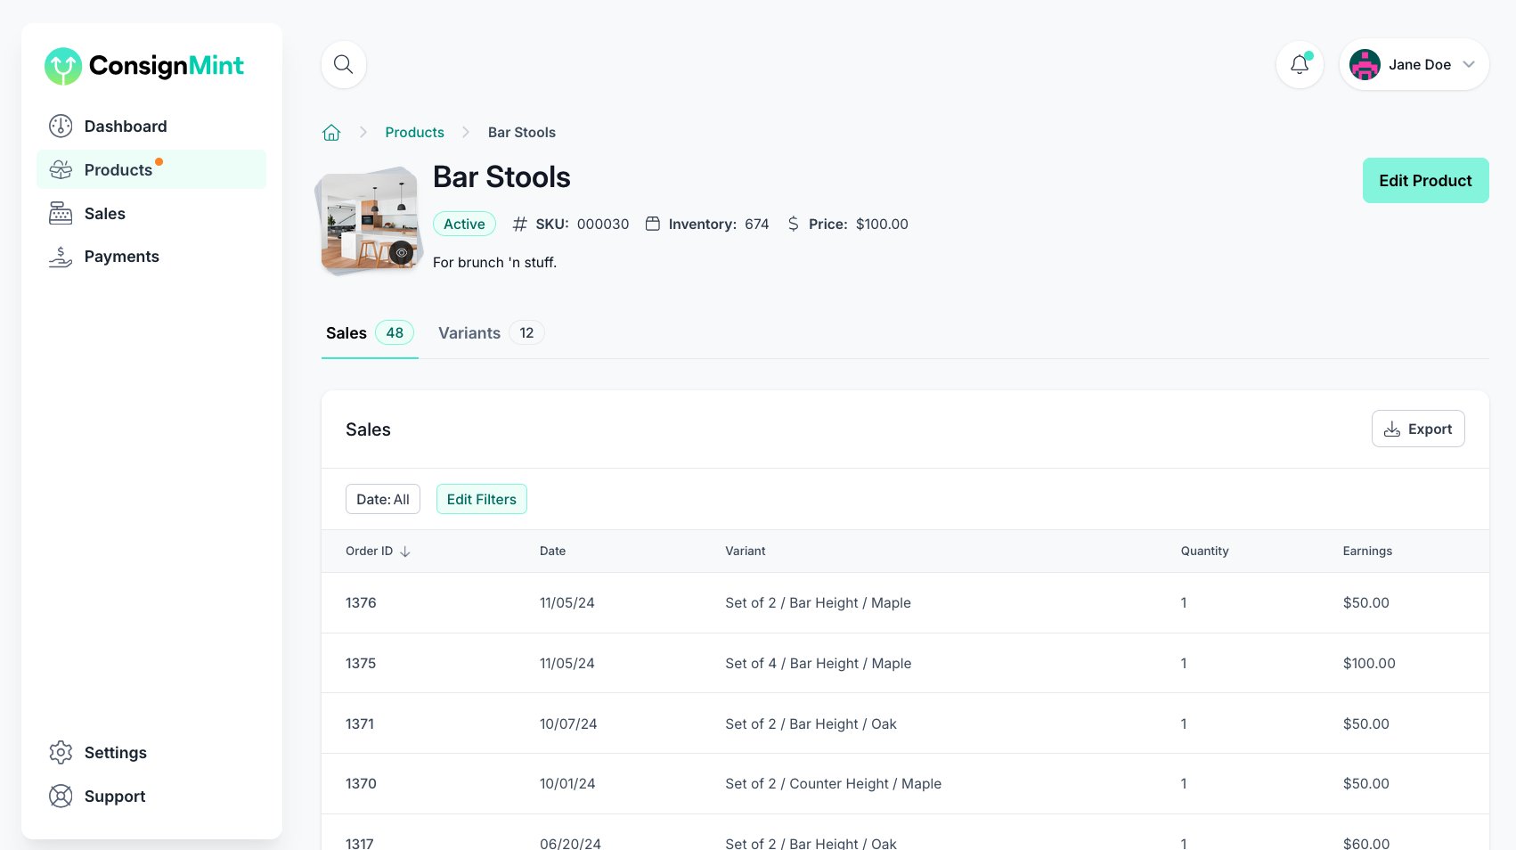Sort by Order ID column header
Screen dimensions: 1516x850
click(x=370, y=552)
